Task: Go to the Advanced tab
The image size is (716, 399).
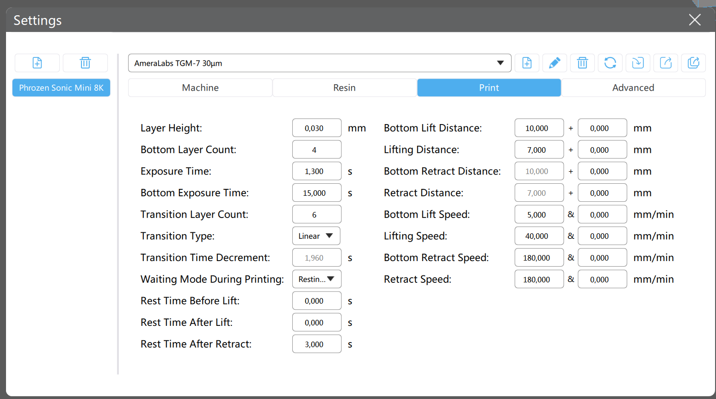Action: pyautogui.click(x=633, y=87)
